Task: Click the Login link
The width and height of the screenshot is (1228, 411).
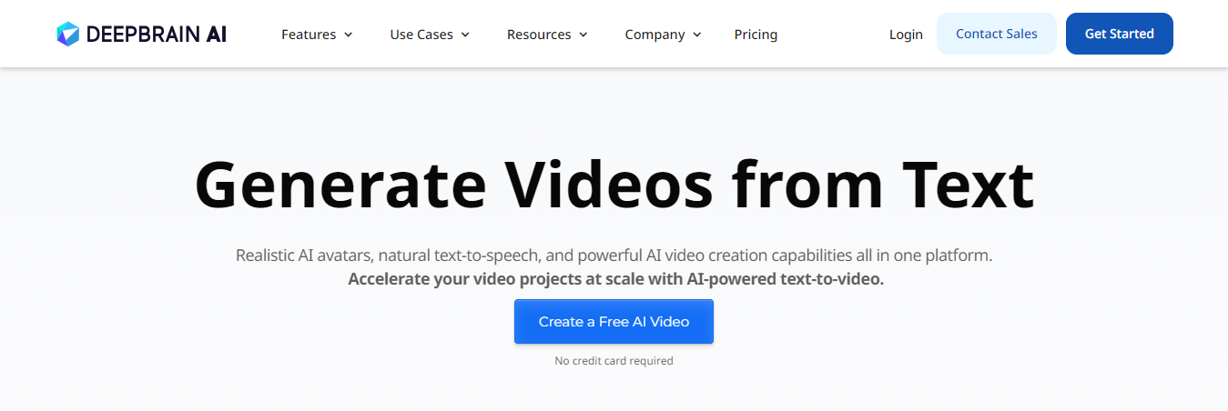Action: 906,35
